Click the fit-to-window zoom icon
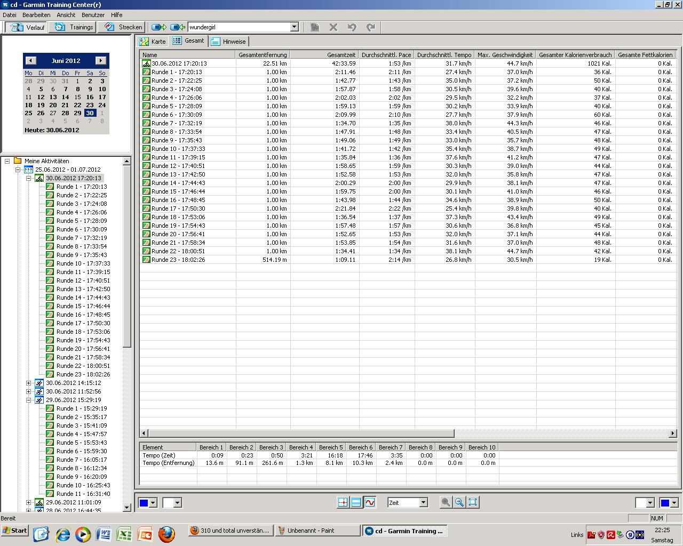 pyautogui.click(x=473, y=502)
